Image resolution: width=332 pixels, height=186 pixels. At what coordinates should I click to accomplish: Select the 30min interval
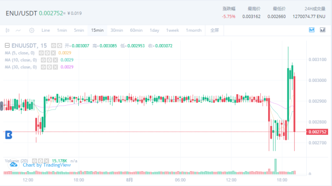click(x=116, y=30)
